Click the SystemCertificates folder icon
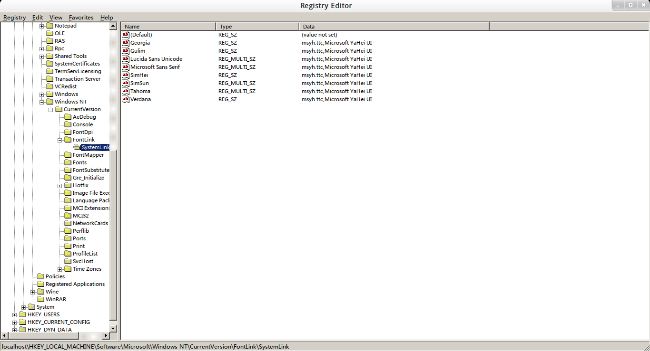650x351 pixels. (49, 64)
